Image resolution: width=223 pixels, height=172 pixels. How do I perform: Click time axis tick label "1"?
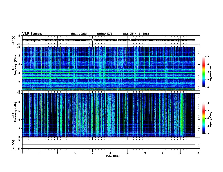40,153
